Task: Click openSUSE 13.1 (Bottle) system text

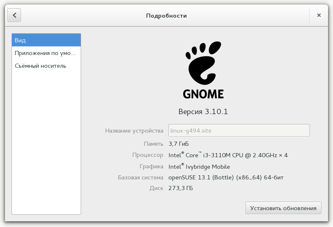Action: (x=226, y=177)
